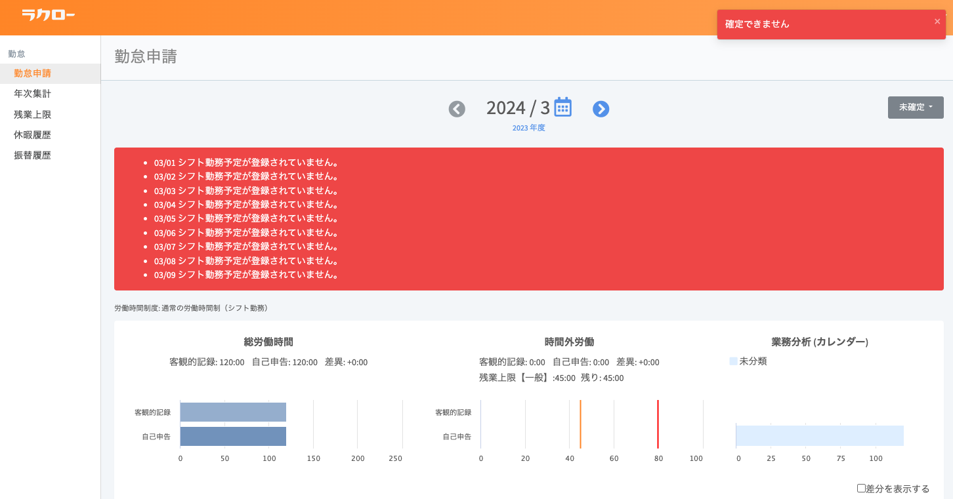
Task: Enable the 差分を表示する checkbox
Action: pos(861,488)
